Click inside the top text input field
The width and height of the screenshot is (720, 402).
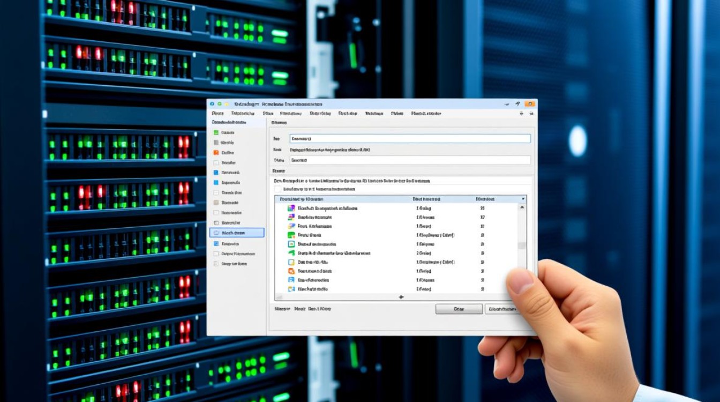[x=410, y=139]
